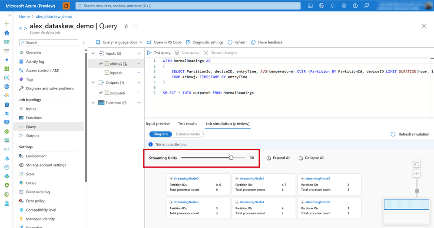
Task: Collapse the Outputs (1) tree section
Action: coord(93,82)
